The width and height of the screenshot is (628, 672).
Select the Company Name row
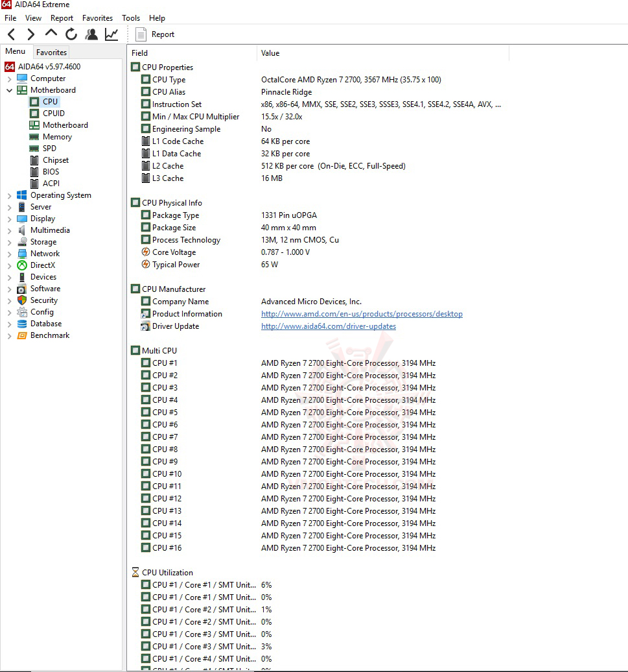251,302
